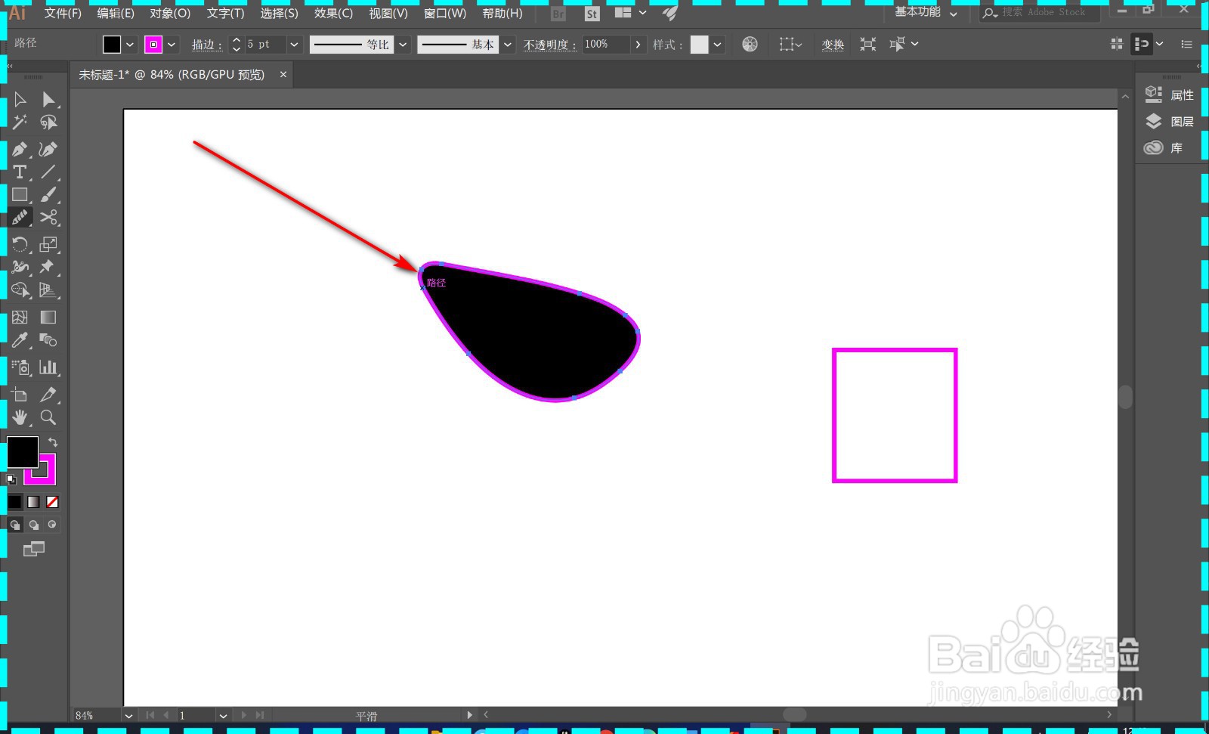The height and width of the screenshot is (734, 1209).
Task: Activate the Scale tool
Action: point(48,244)
